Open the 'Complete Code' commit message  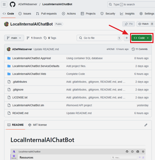pos(75,74)
